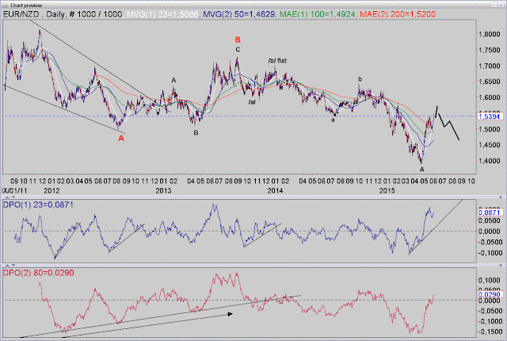The height and width of the screenshot is (341, 507).
Task: Click the dock button beside the window close button
Action: 494,5
